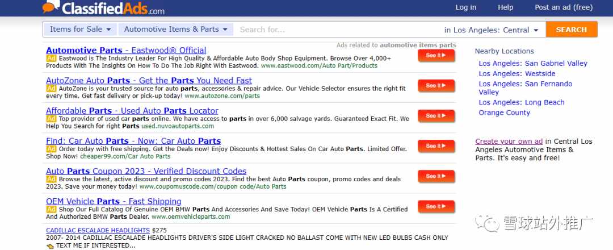Image resolution: width=613 pixels, height=250 pixels.
Task: Open the Los Angeles: Central location dropdown
Action: [491, 30]
